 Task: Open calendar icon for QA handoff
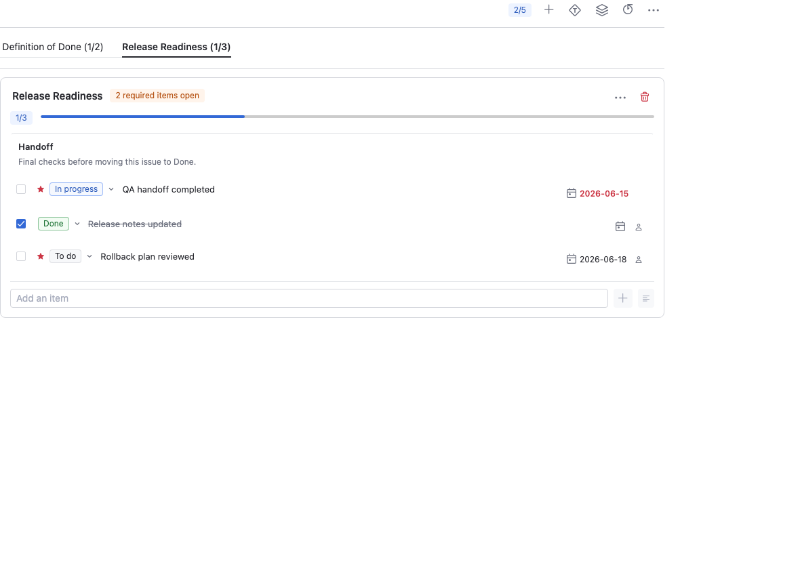[572, 193]
